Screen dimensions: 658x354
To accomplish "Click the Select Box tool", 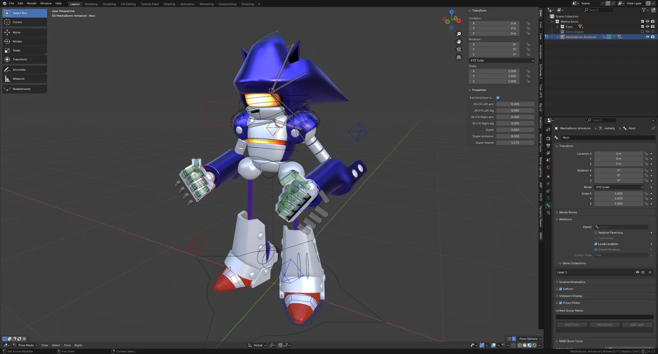I will [x=25, y=13].
